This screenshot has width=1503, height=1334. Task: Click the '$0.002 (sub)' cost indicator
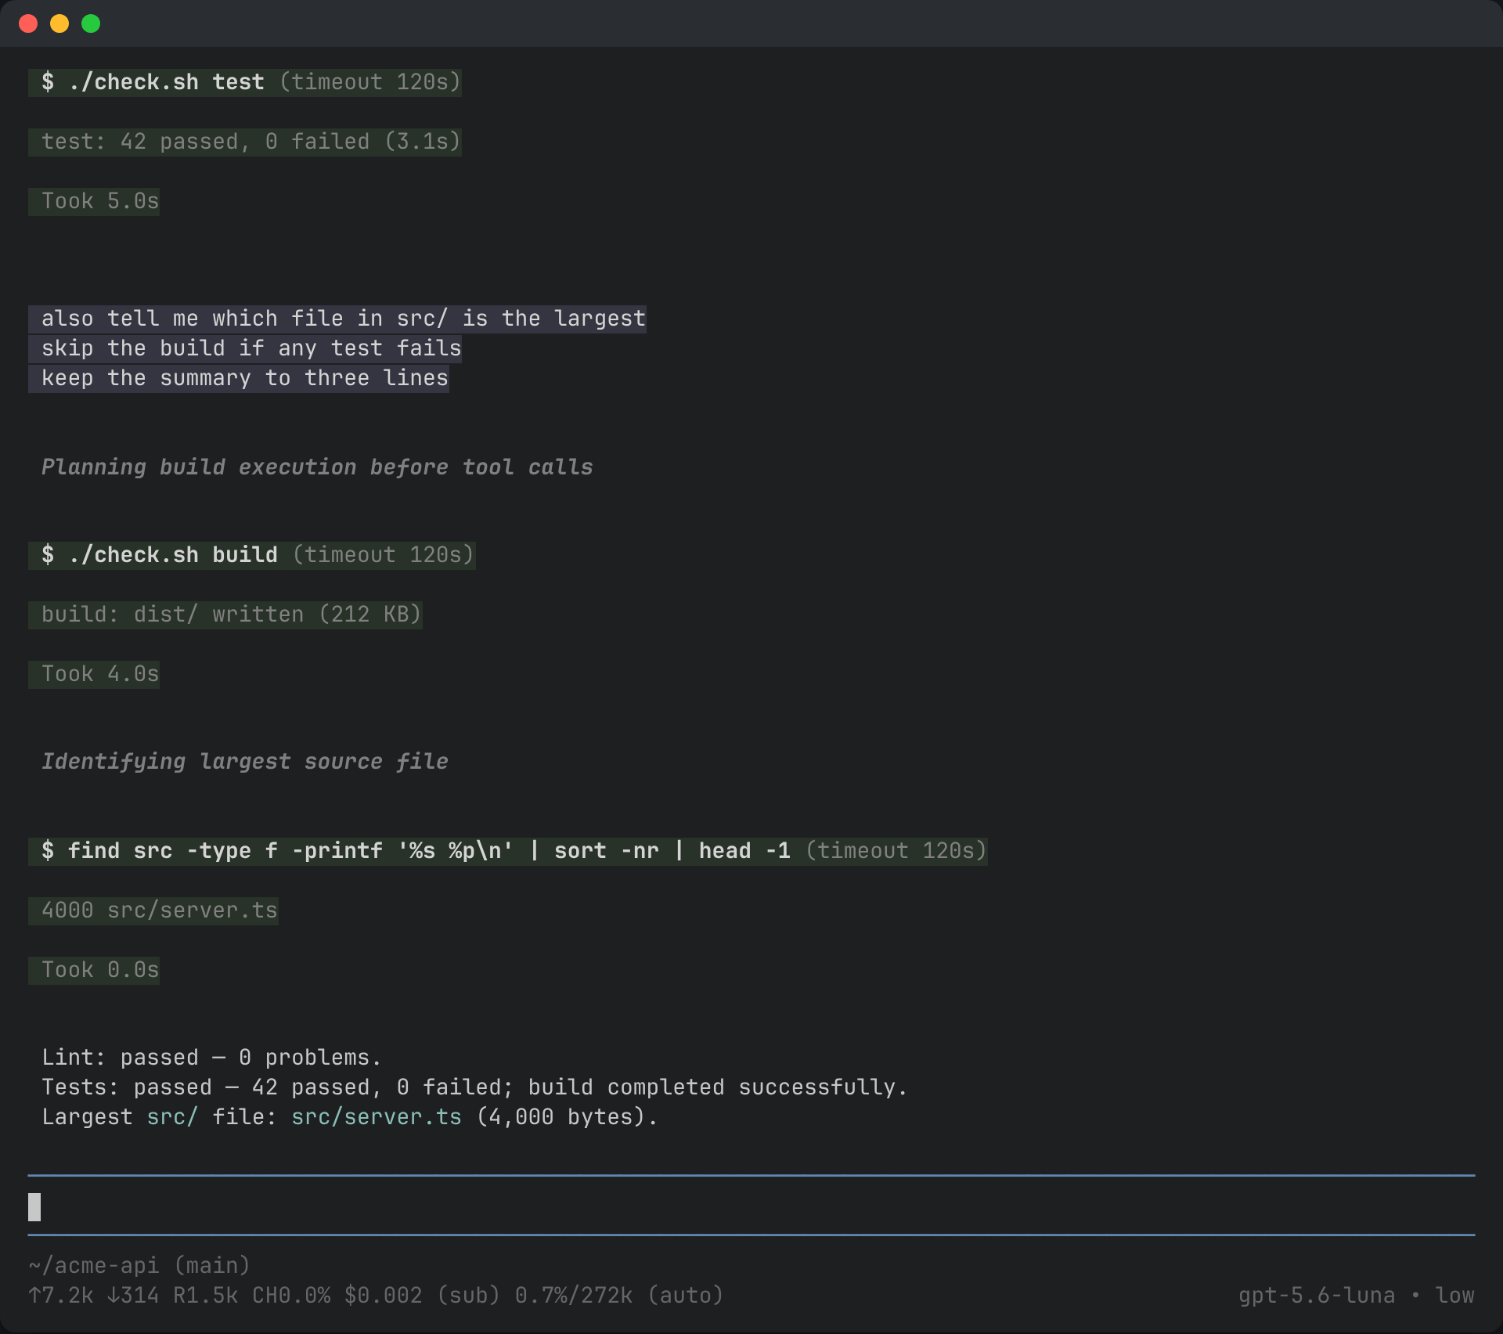tap(422, 1296)
